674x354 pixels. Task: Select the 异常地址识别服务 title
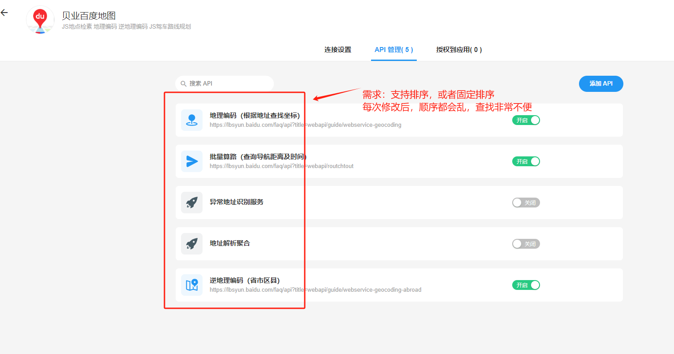pyautogui.click(x=237, y=202)
